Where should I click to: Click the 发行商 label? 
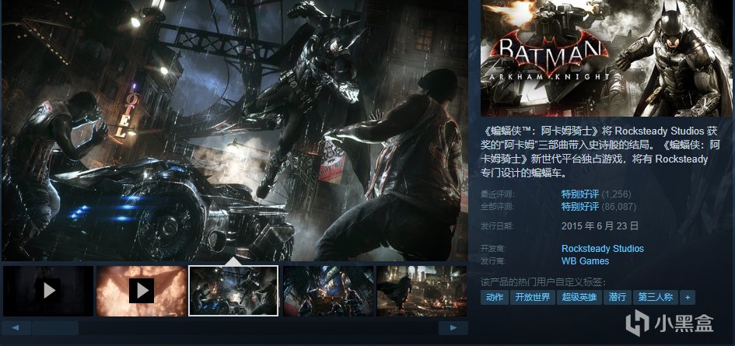click(493, 260)
